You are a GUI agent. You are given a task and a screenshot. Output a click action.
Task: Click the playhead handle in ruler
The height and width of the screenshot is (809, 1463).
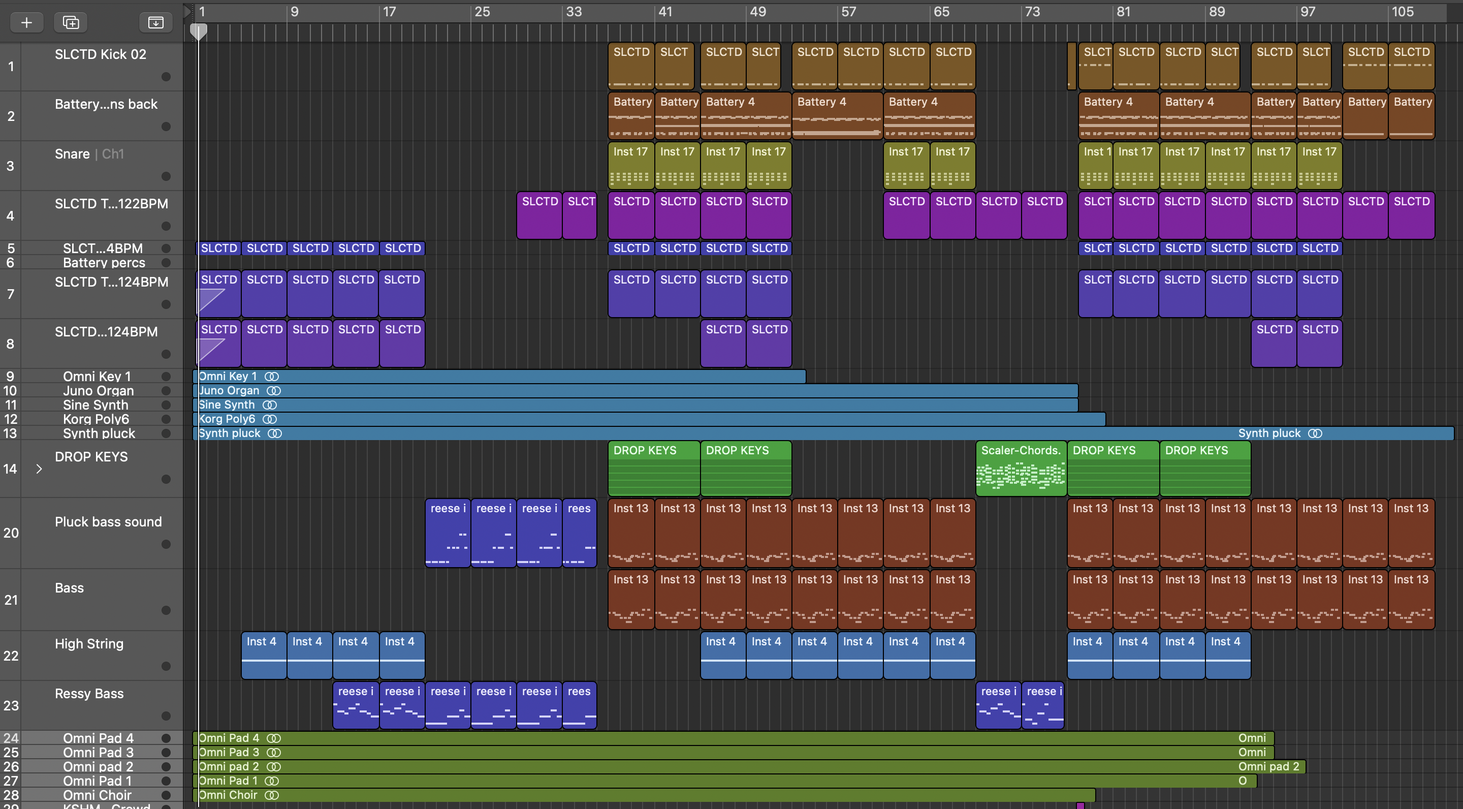[198, 31]
